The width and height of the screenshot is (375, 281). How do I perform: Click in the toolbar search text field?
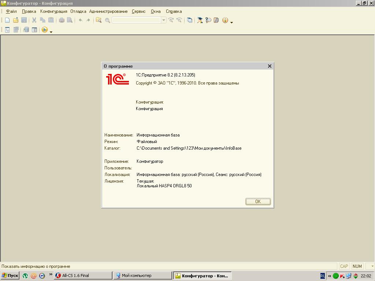[x=137, y=20]
